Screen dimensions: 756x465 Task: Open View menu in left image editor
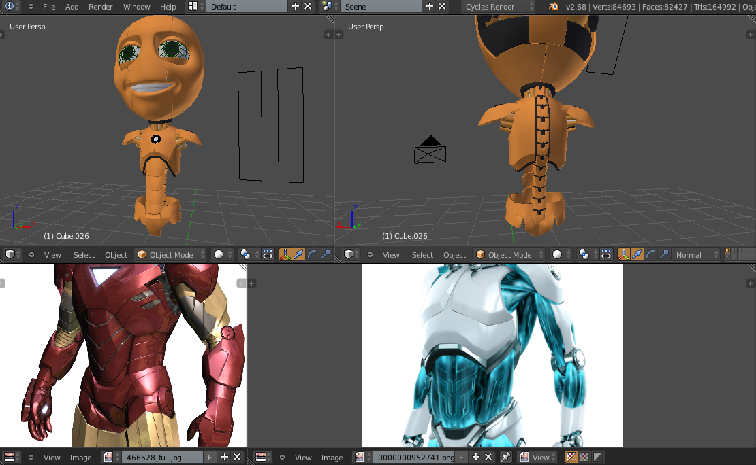point(52,458)
